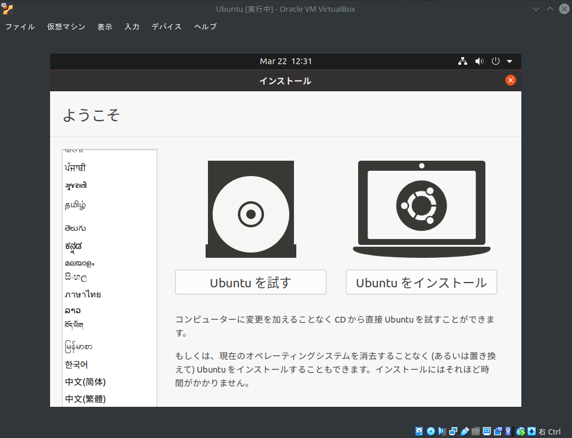Screen dimensions: 572x438
Task: Open the audio settings status icon
Action: pyautogui.click(x=442, y=432)
